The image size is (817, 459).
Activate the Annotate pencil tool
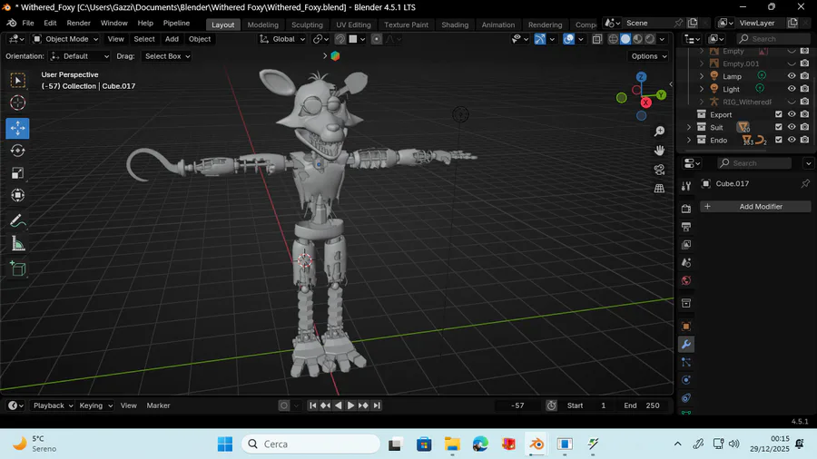[x=17, y=220]
